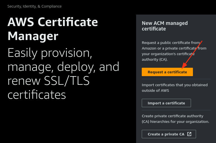The height and width of the screenshot is (143, 216).
Task: Click the divider line below Request a certificate
Action: tap(175, 79)
